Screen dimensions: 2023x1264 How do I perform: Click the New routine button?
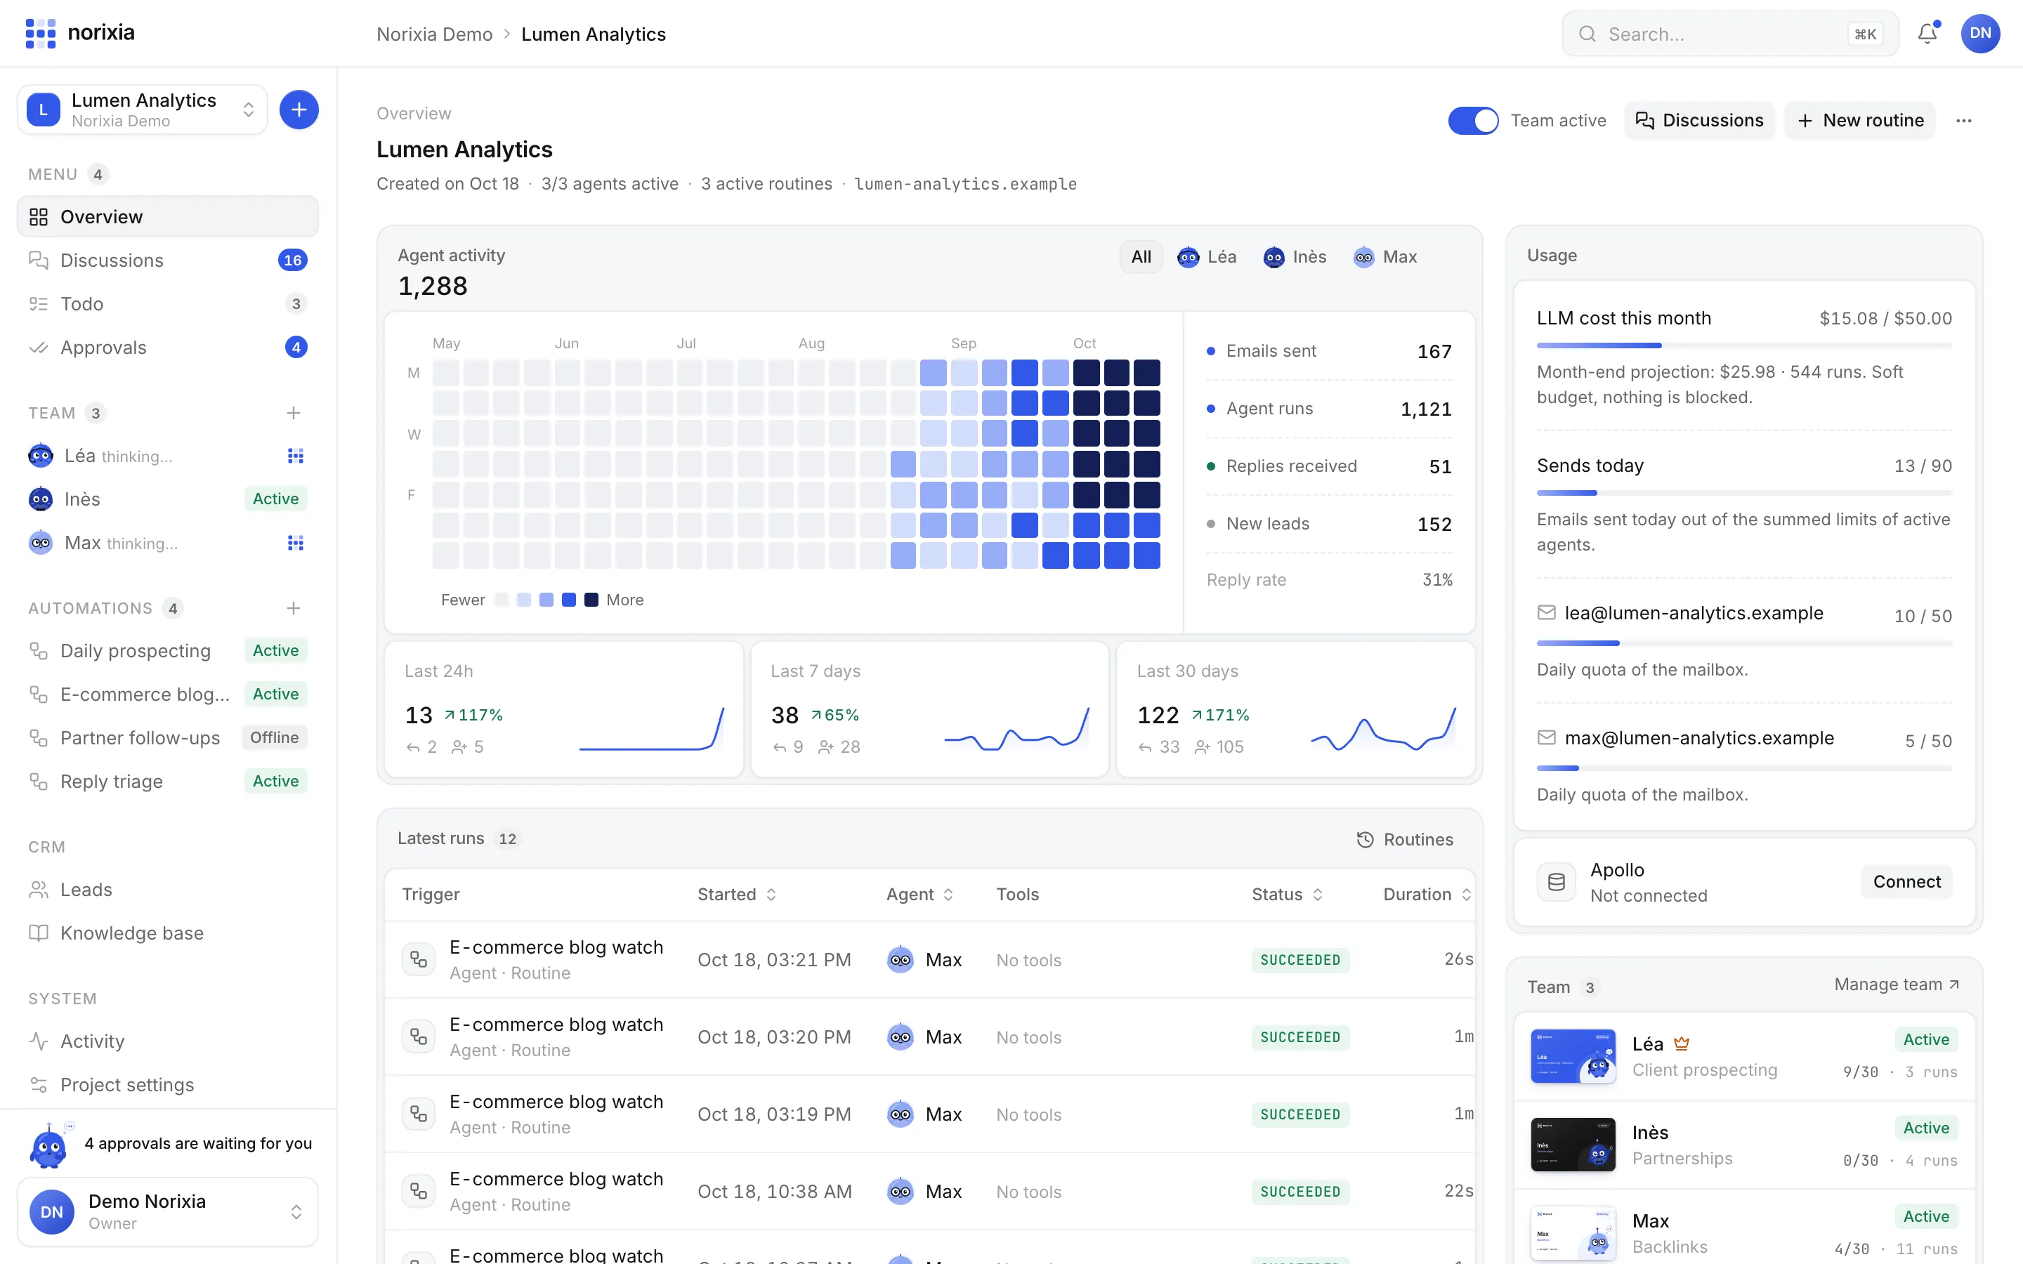[x=1860, y=120]
